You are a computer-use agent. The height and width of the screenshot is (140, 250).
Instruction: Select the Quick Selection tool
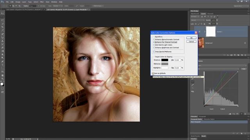[2, 24]
